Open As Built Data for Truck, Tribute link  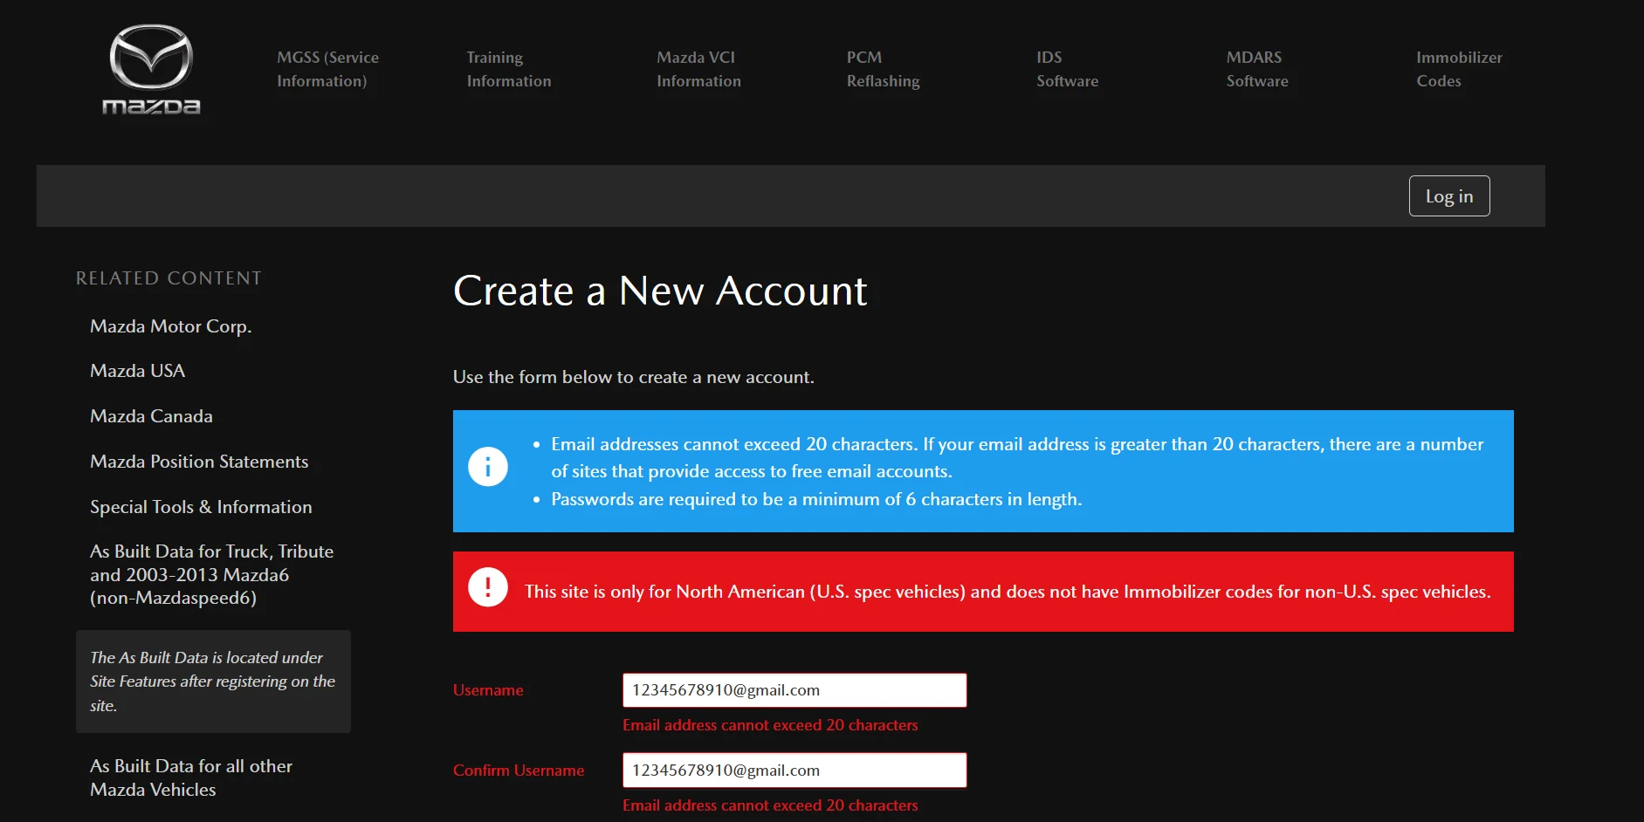pos(212,574)
